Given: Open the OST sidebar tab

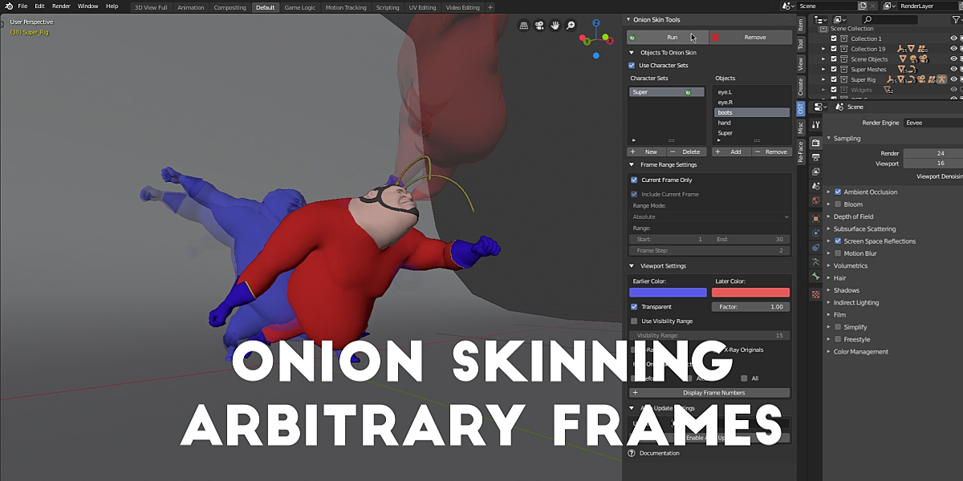Looking at the screenshot, I should point(800,111).
